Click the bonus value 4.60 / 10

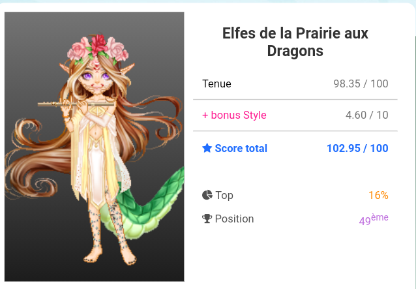click(366, 115)
